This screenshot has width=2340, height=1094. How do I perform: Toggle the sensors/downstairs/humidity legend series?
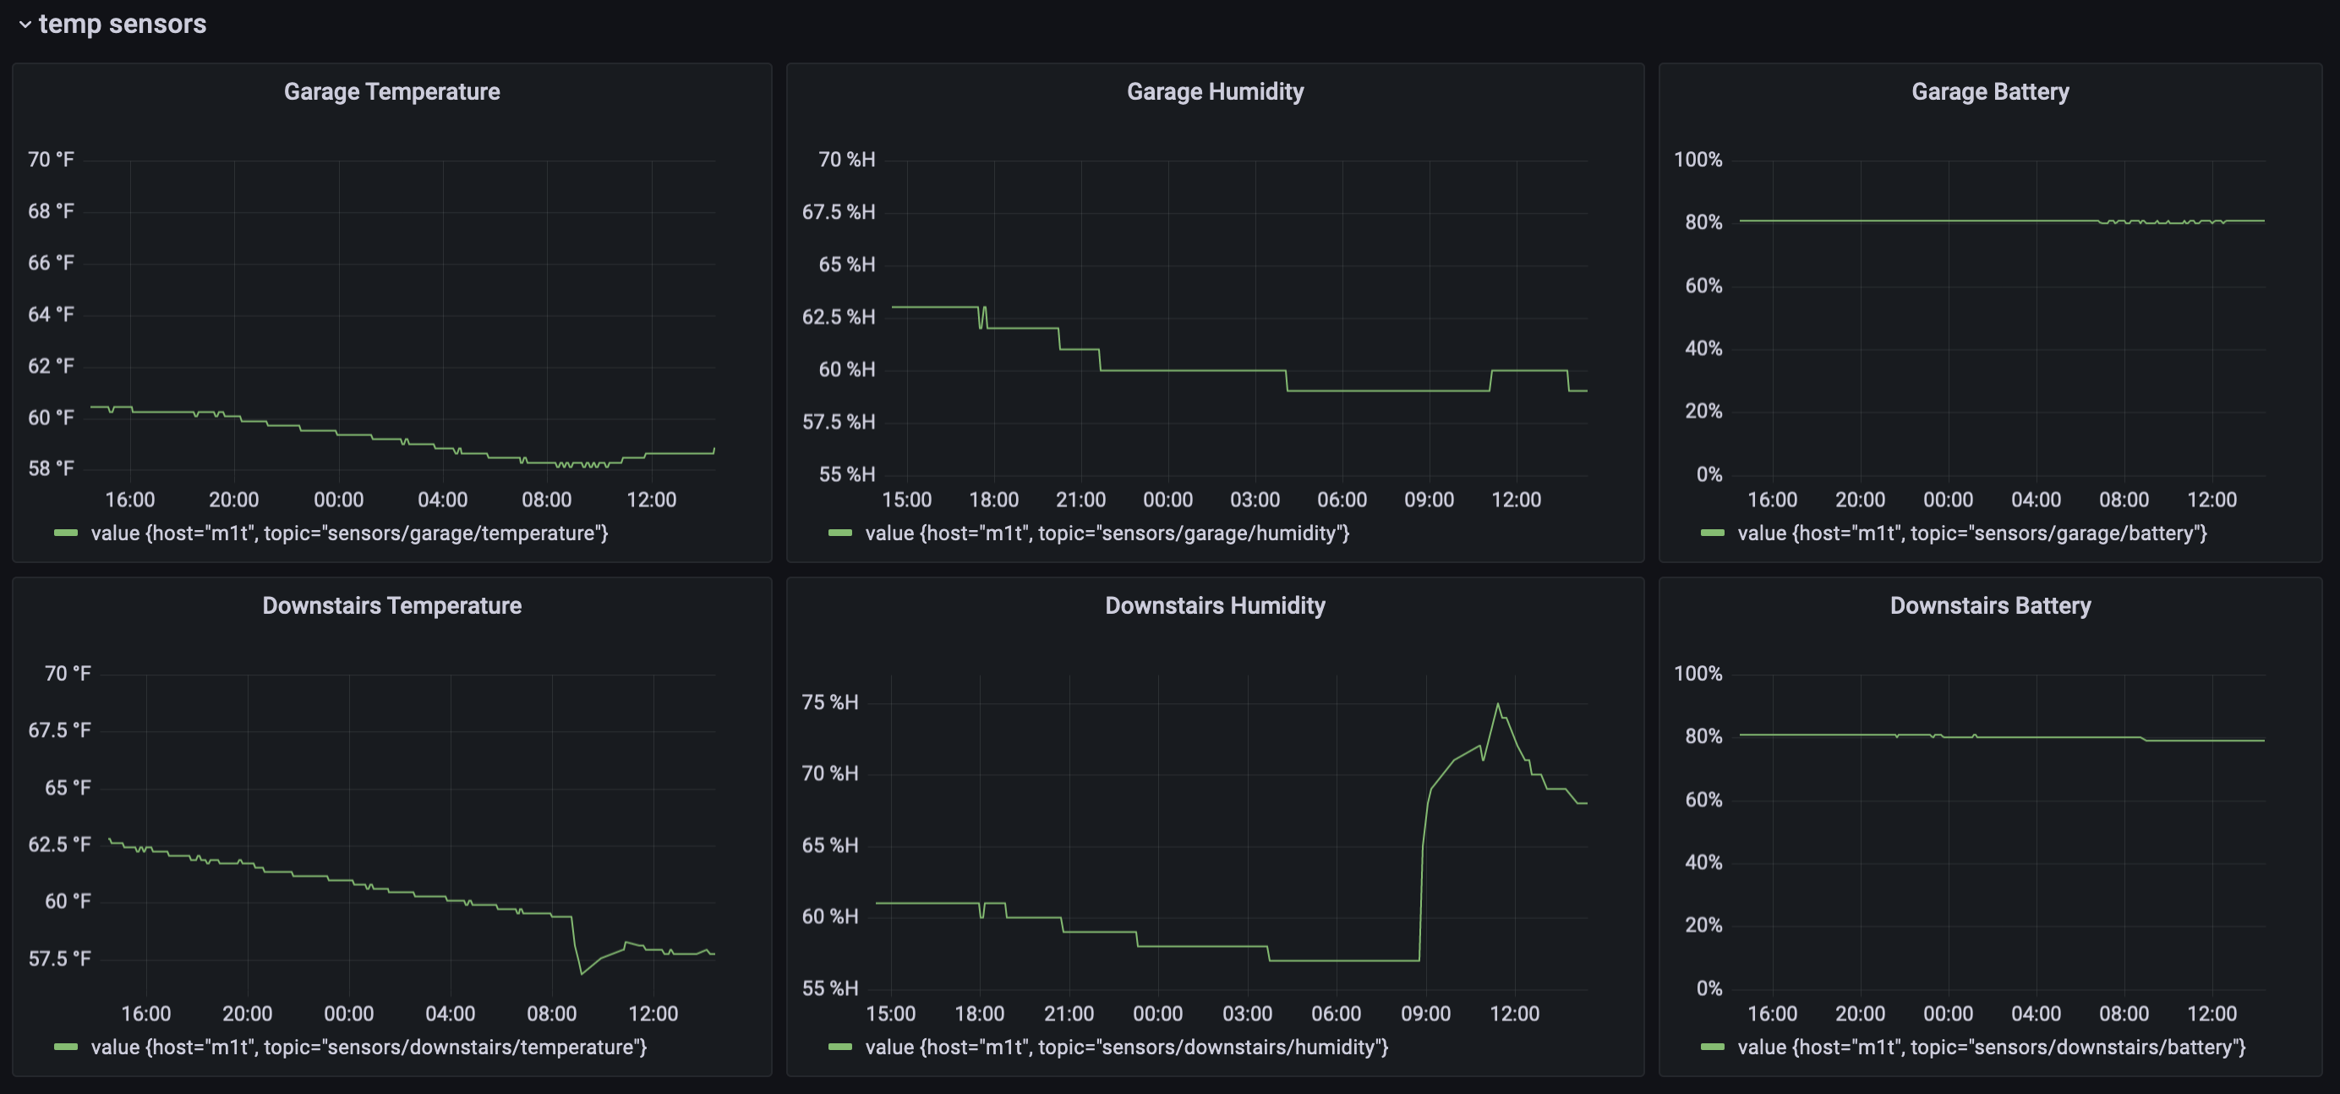(x=1126, y=1048)
